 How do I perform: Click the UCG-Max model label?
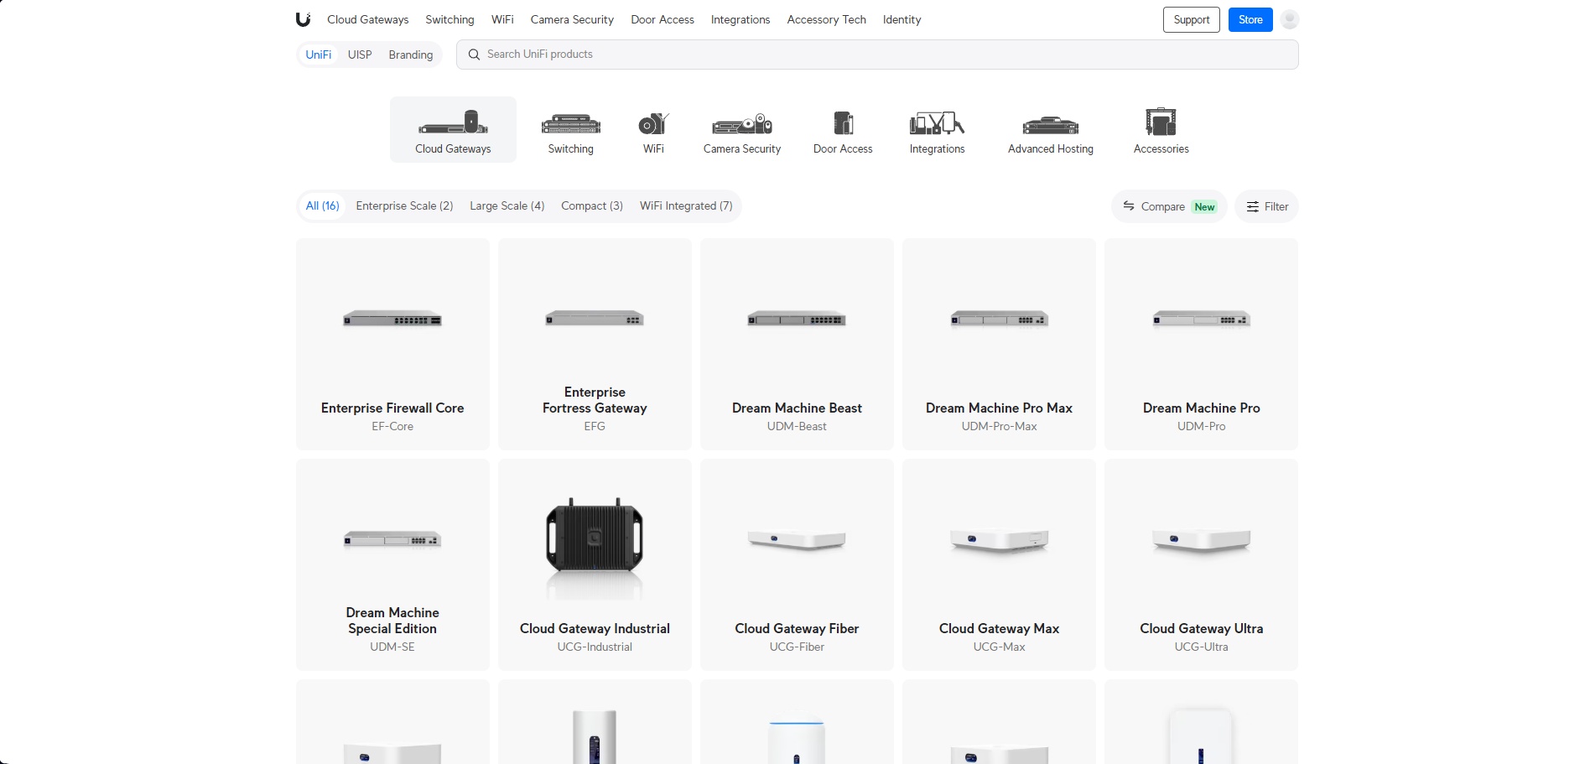coord(1000,647)
